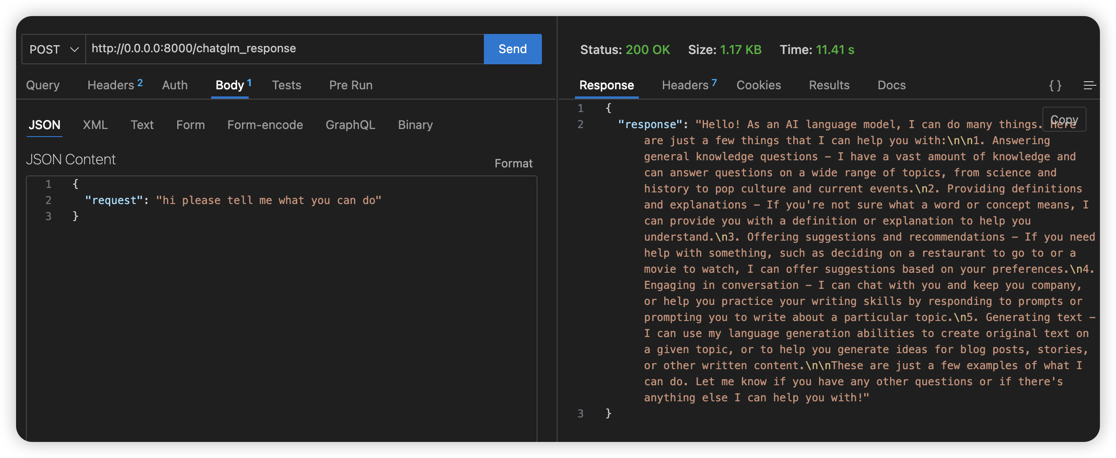
Task: Select Form body type
Action: coord(191,125)
